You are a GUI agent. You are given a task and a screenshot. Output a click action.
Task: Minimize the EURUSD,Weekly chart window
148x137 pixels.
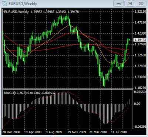point(118,4)
